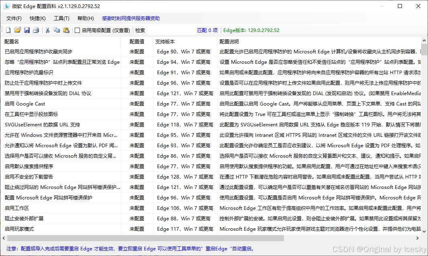The width and height of the screenshot is (428, 256).
Task: Select row 在工具栏中显示投放图标
Action: [x=211, y=114]
